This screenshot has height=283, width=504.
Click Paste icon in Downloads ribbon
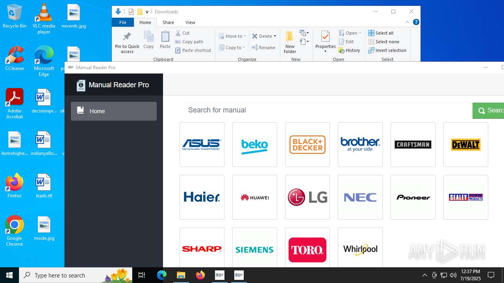click(x=165, y=40)
